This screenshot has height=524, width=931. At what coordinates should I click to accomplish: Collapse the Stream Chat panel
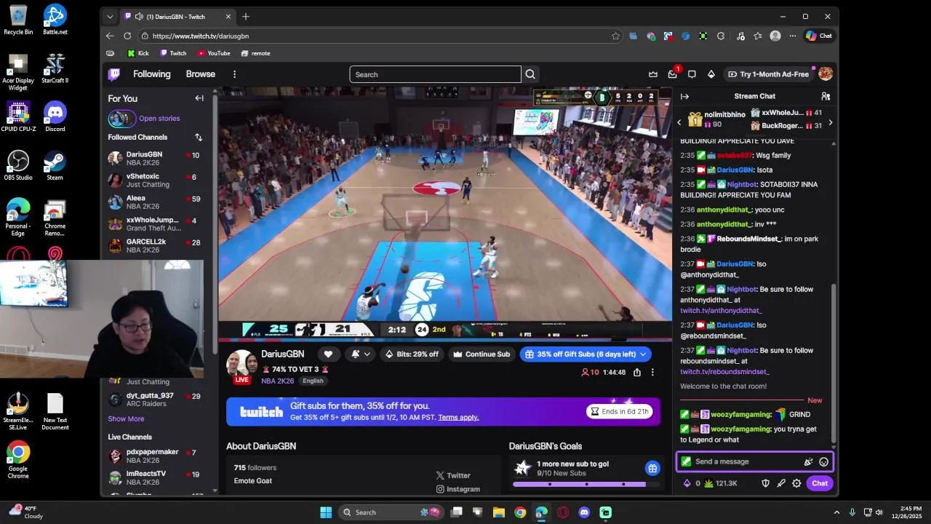(684, 96)
